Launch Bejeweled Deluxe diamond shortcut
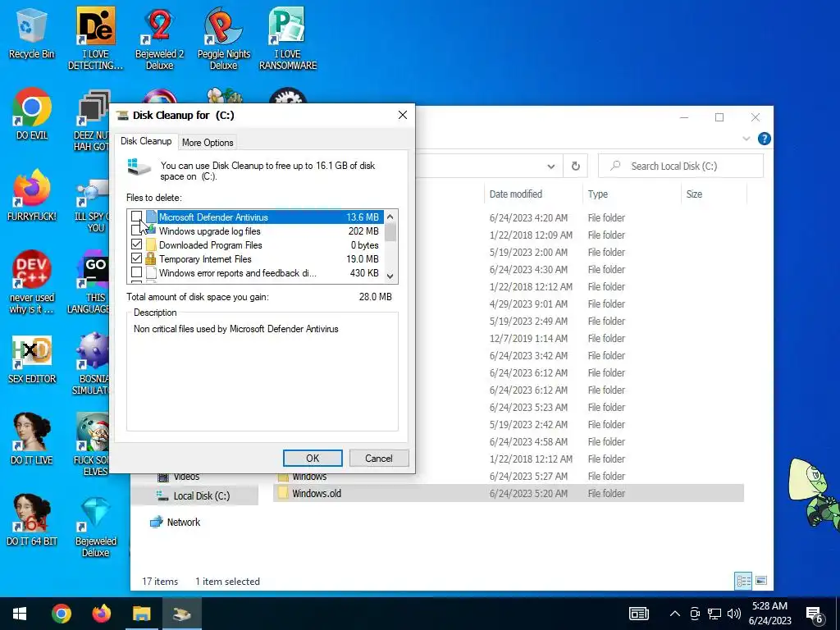 pos(95,527)
